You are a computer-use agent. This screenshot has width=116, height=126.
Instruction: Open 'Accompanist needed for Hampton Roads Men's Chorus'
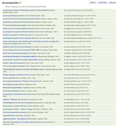23,60
